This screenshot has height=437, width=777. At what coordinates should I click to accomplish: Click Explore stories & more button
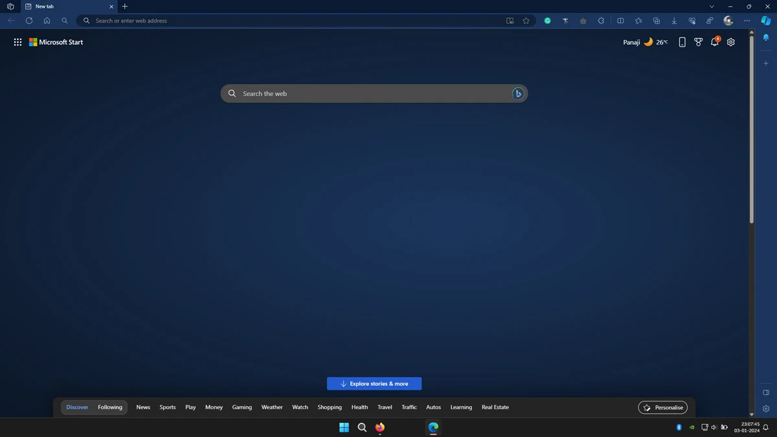(374, 384)
